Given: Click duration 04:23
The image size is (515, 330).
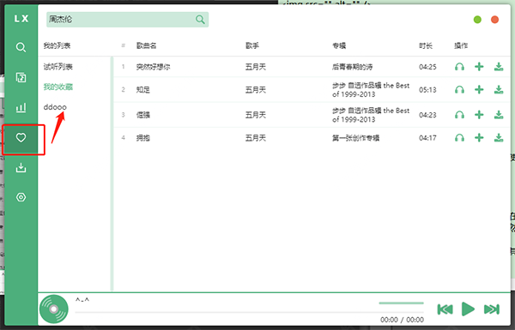Looking at the screenshot, I should pos(427,115).
